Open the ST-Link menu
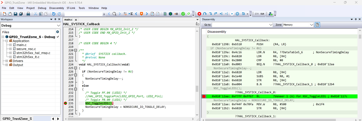 71,8
